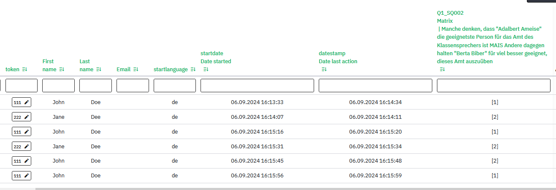Click the Email column filter field
556x190 pixels.
133,86
